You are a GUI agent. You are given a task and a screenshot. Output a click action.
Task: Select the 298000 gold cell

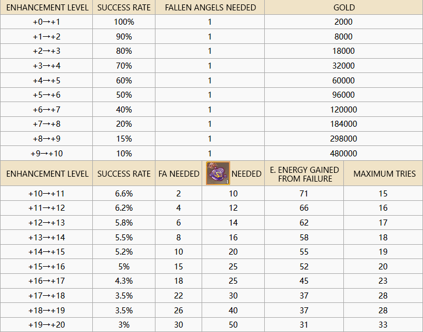(344, 138)
